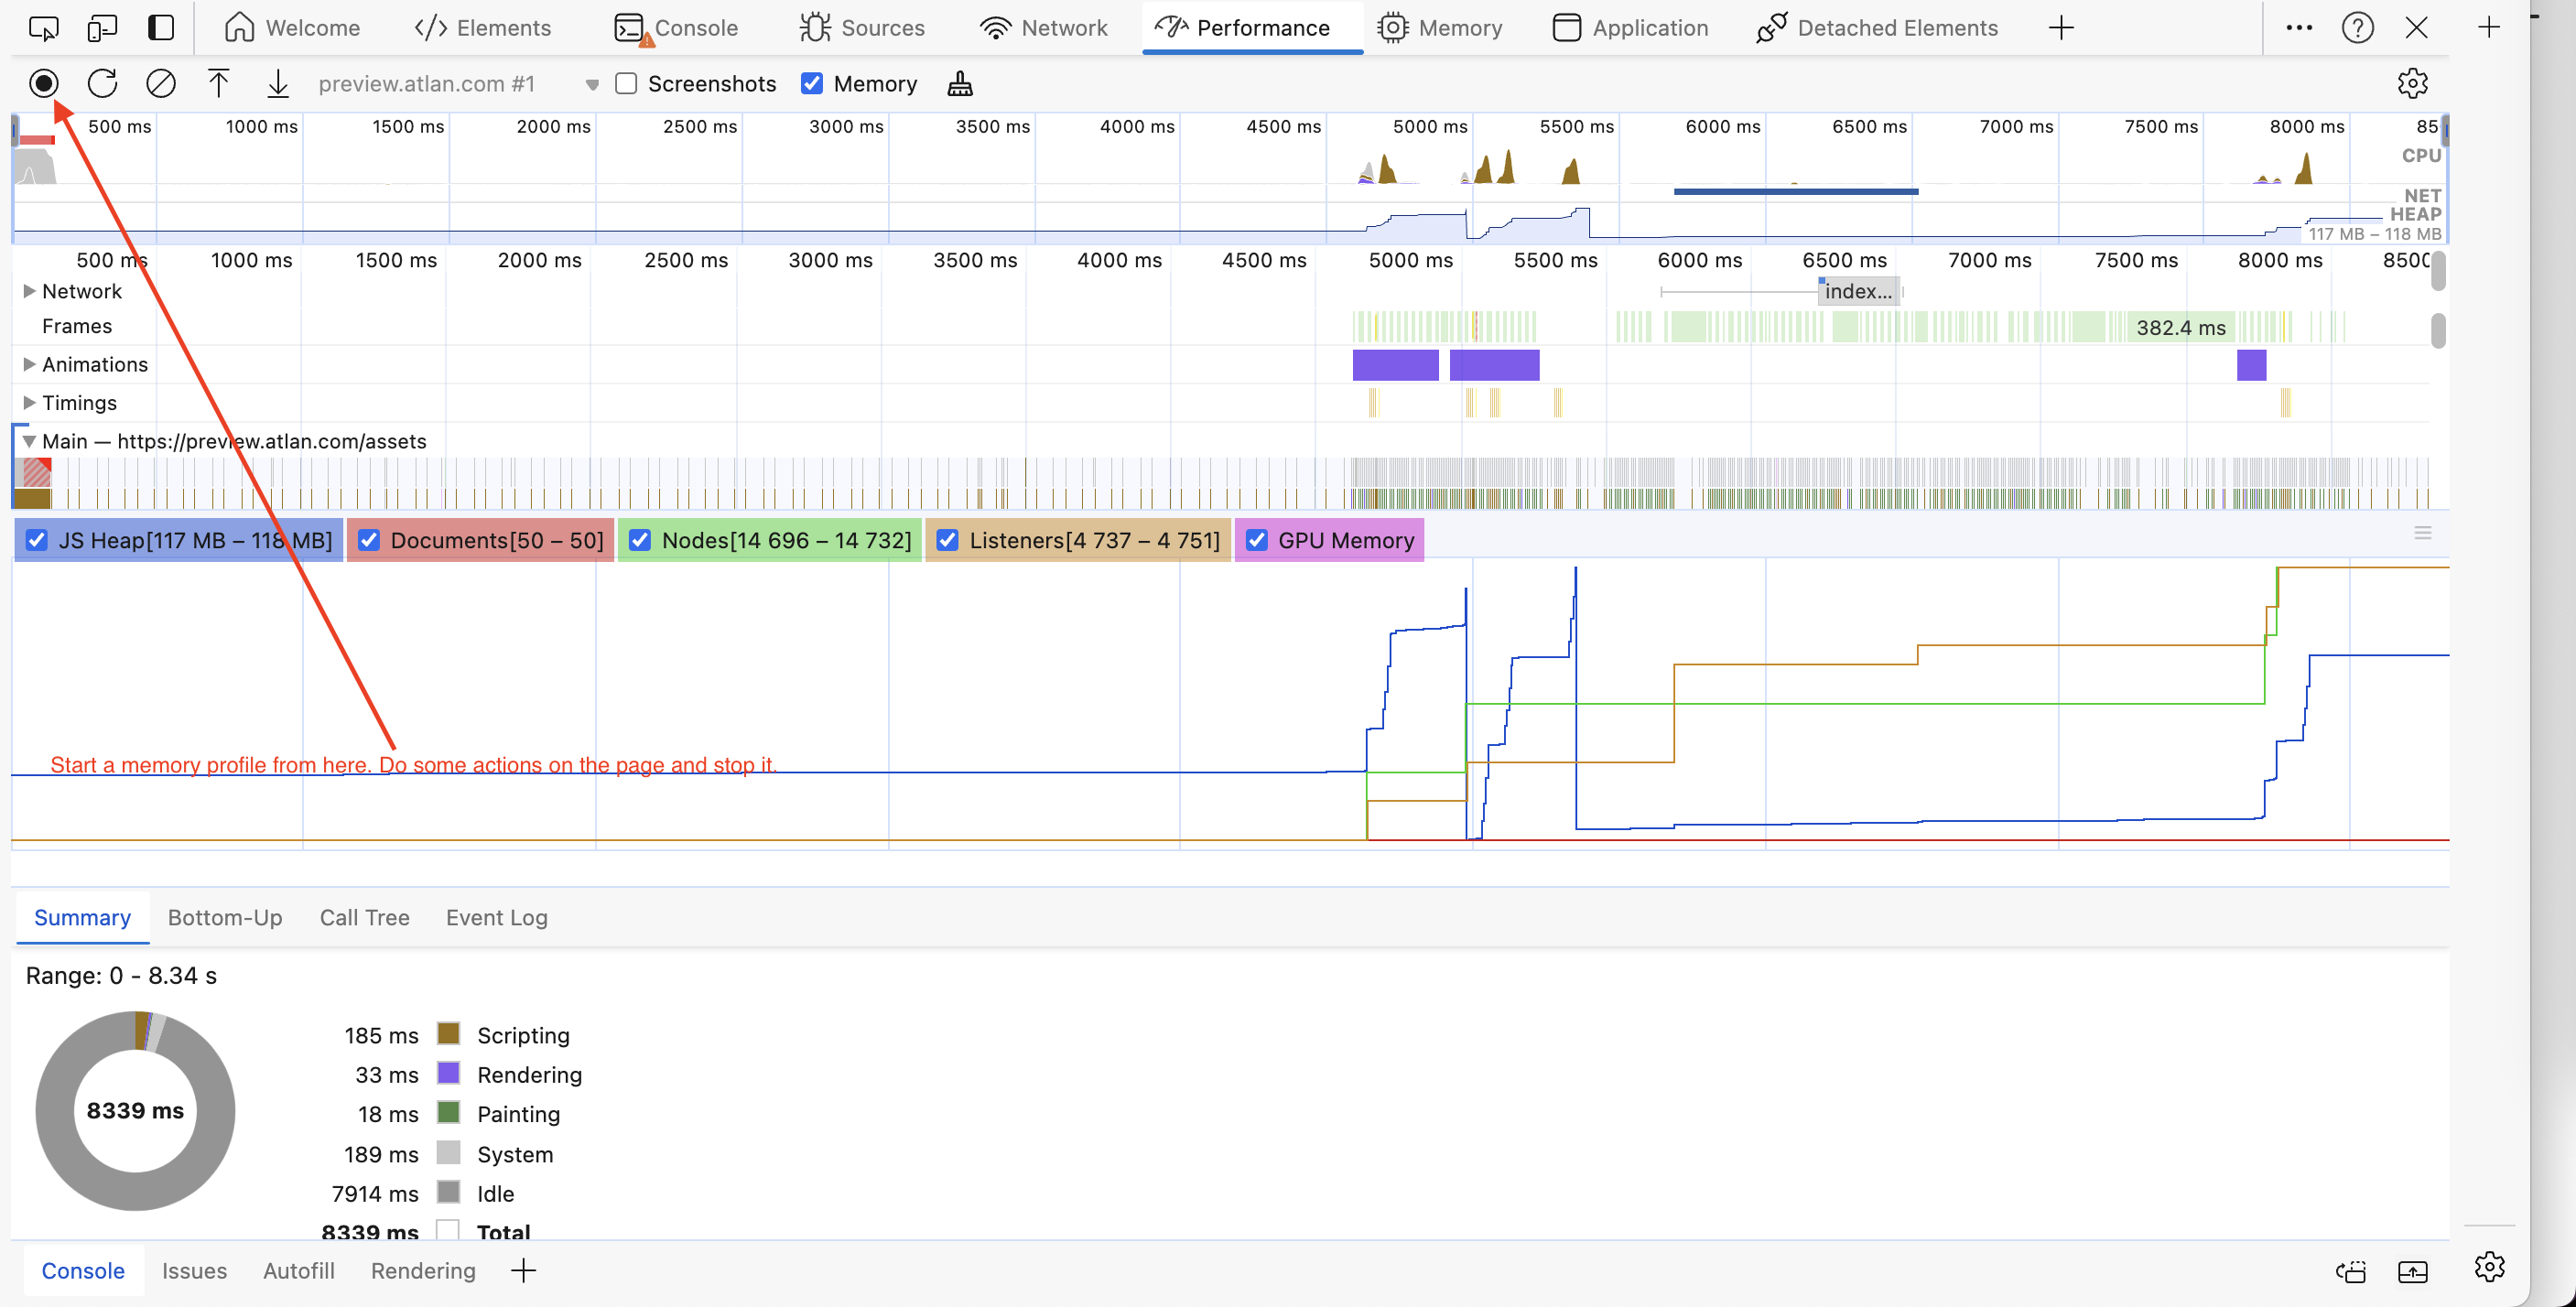Click the reload and record icon

pyautogui.click(x=102, y=83)
